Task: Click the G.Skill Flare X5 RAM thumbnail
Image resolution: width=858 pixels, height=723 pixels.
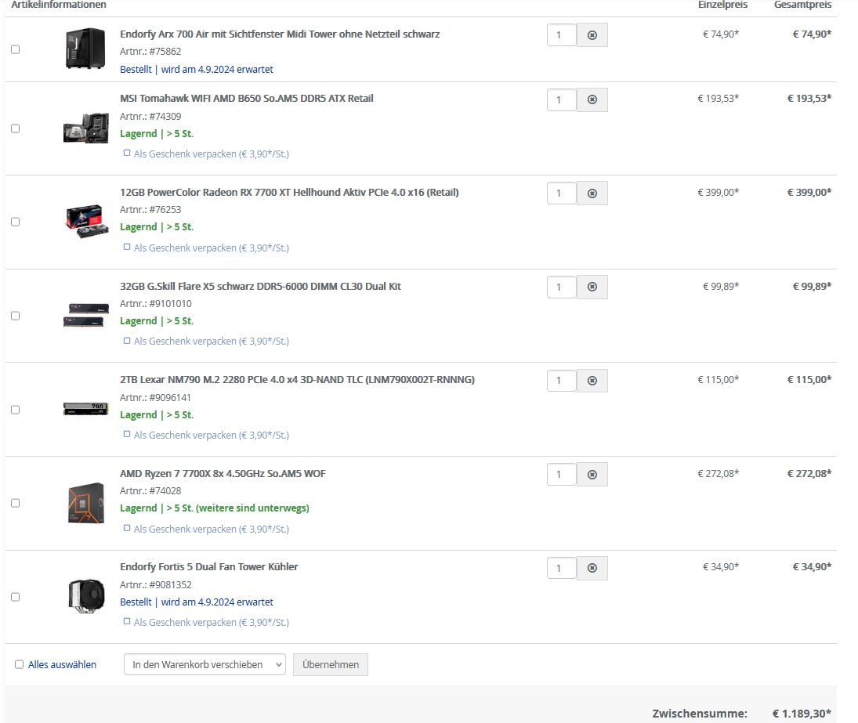Action: (x=86, y=316)
